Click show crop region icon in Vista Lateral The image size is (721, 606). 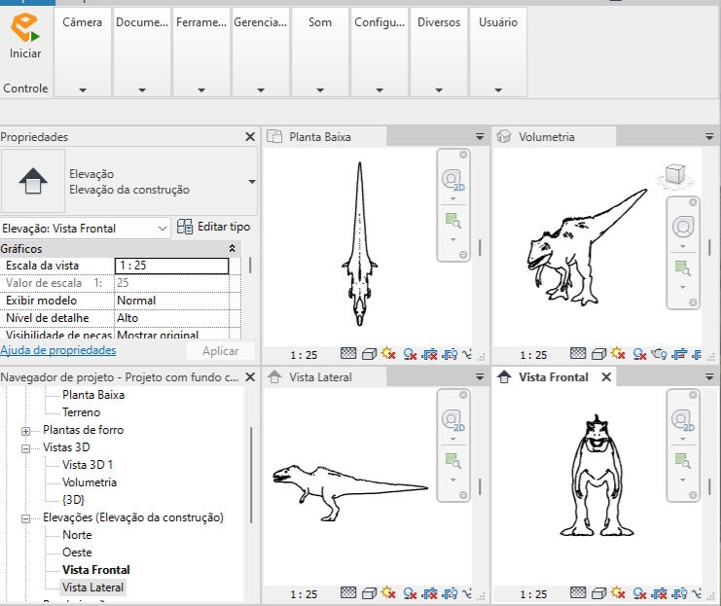[450, 593]
